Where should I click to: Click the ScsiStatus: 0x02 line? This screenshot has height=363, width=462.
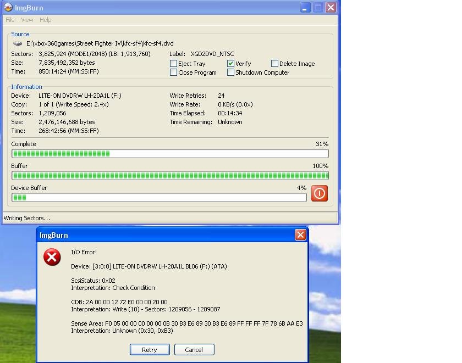tap(93, 281)
